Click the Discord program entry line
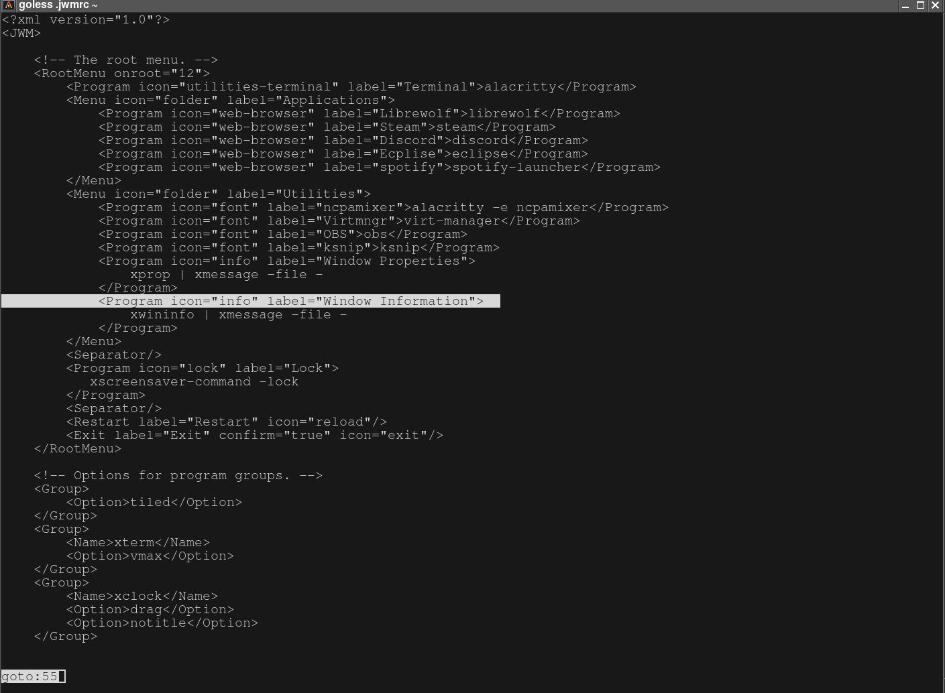The image size is (945, 693). (x=343, y=141)
